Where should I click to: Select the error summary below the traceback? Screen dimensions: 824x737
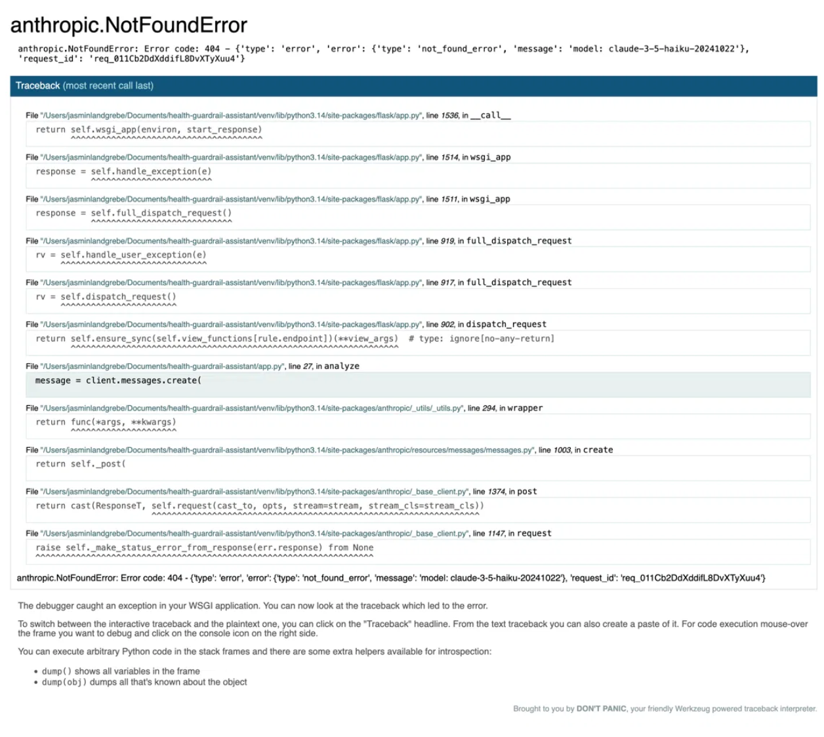(391, 578)
